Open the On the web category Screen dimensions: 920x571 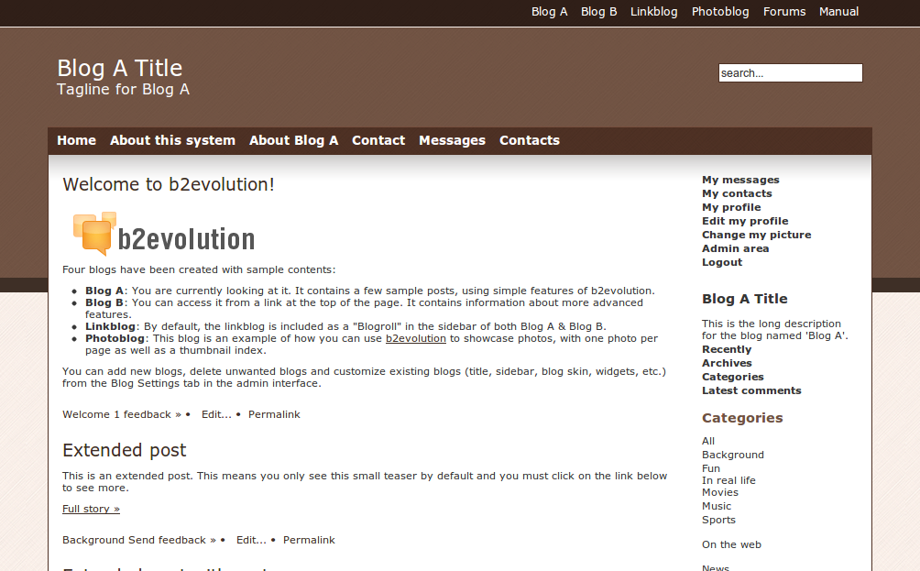coord(731,544)
